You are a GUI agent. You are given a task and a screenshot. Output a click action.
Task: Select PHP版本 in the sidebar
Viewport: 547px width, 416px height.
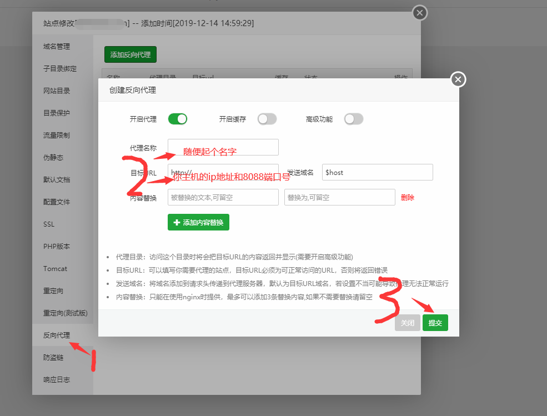pyautogui.click(x=57, y=246)
